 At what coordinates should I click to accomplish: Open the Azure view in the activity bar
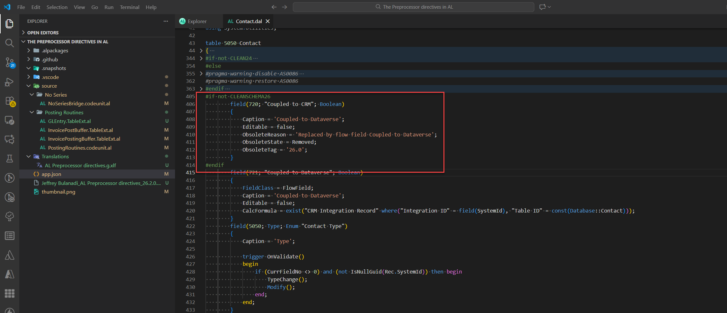10,274
